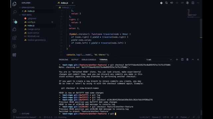Click the compare changes icon in editor toolbar
This screenshot has width=213, height=119.
[166, 3]
